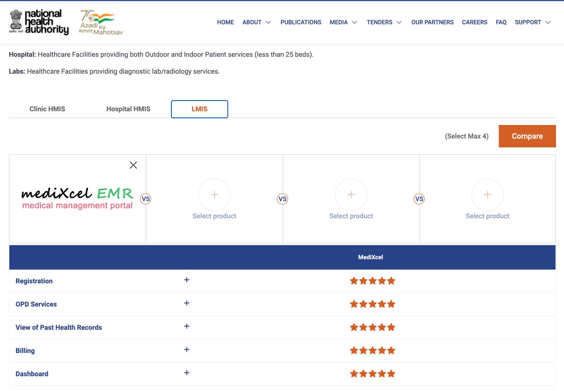The height and width of the screenshot is (391, 564).
Task: Click the VS badge before the fourth slot
Action: click(419, 199)
